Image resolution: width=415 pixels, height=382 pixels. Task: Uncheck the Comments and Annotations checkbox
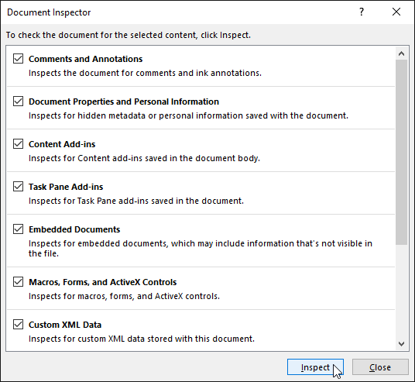18,59
